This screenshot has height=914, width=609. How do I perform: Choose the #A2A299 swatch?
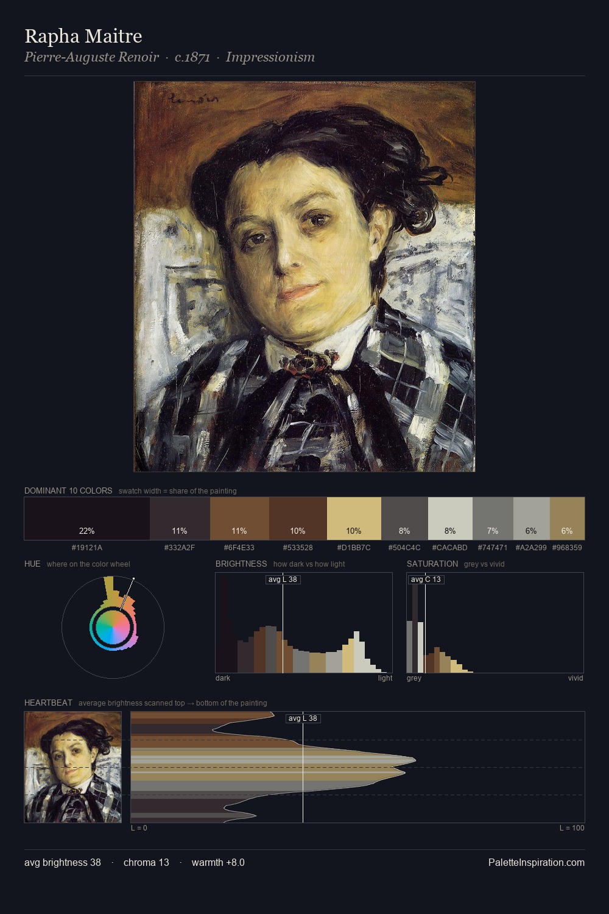click(532, 519)
